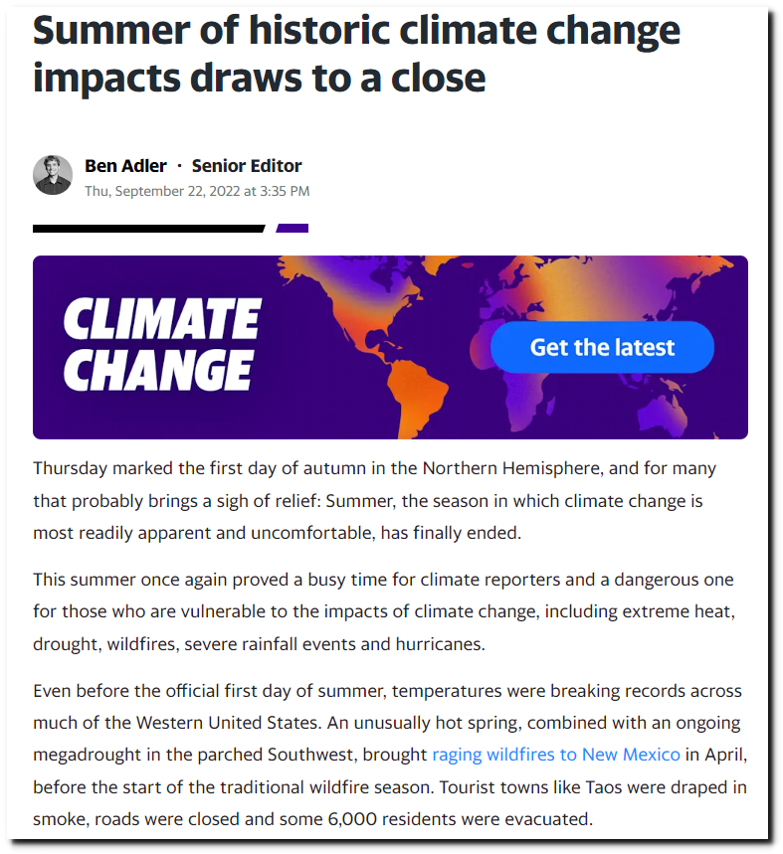This screenshot has height=854, width=783.
Task: Open raging wildfires to New Mexico link
Action: 556,755
